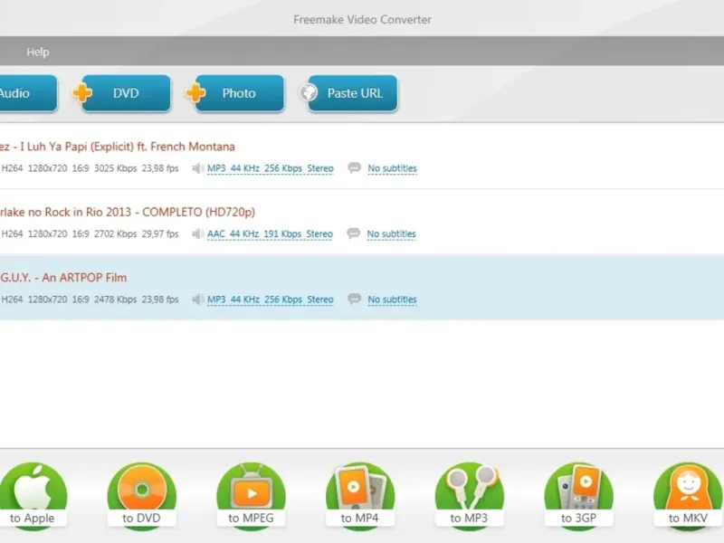This screenshot has width=724, height=543.
Task: Choose the to 3GP phone icon
Action: pos(578,496)
